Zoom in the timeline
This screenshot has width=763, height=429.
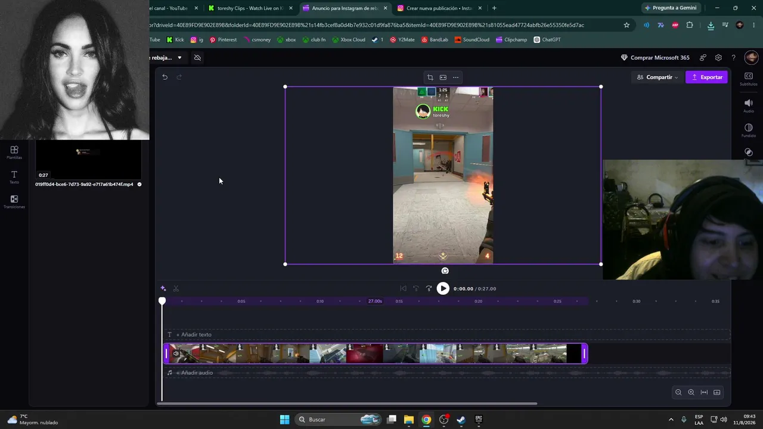[x=691, y=392]
